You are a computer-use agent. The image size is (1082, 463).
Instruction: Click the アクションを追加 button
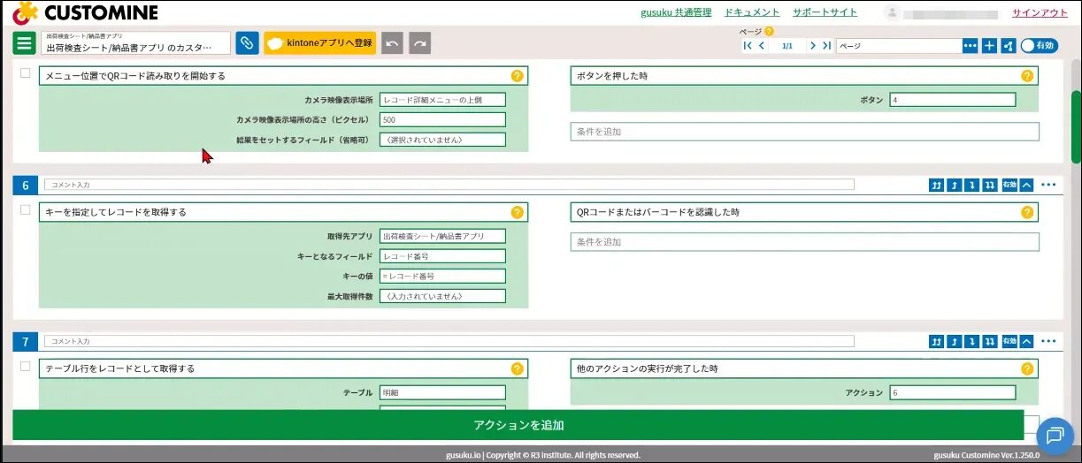tap(518, 425)
